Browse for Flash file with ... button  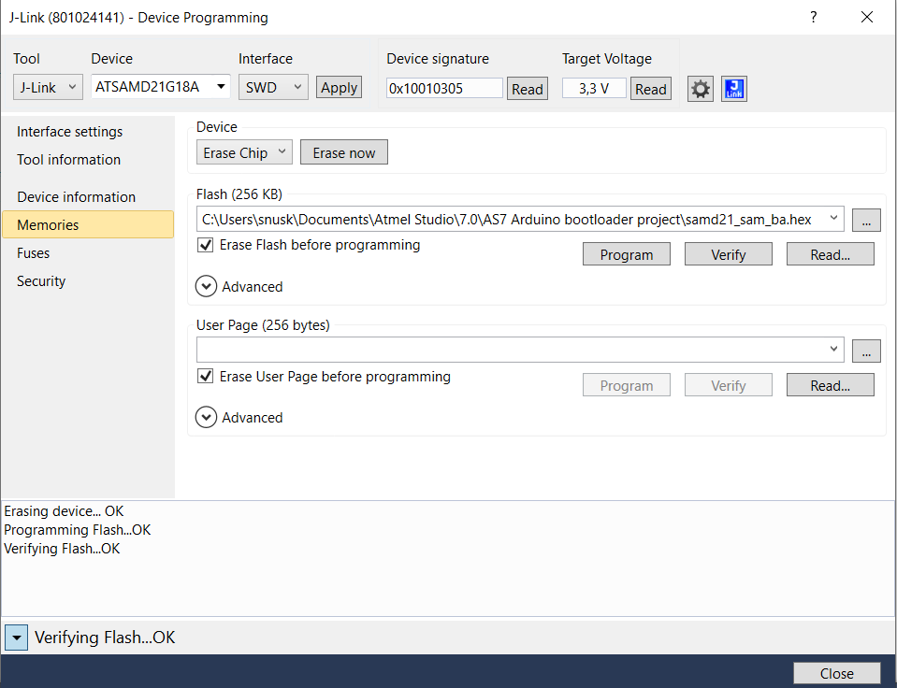click(866, 220)
